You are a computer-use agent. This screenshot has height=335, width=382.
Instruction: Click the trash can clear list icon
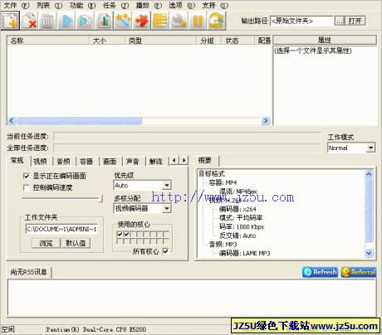(47, 21)
